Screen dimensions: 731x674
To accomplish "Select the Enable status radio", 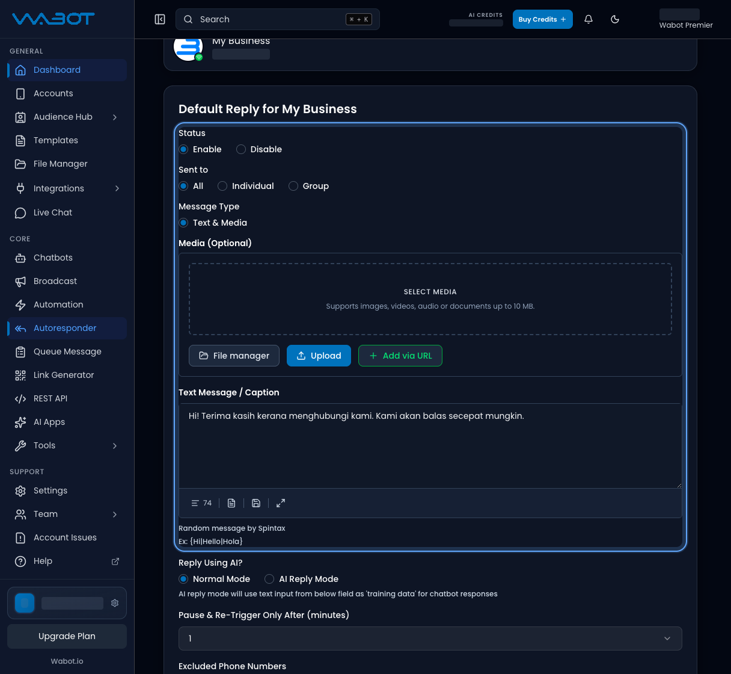I will coord(183,149).
